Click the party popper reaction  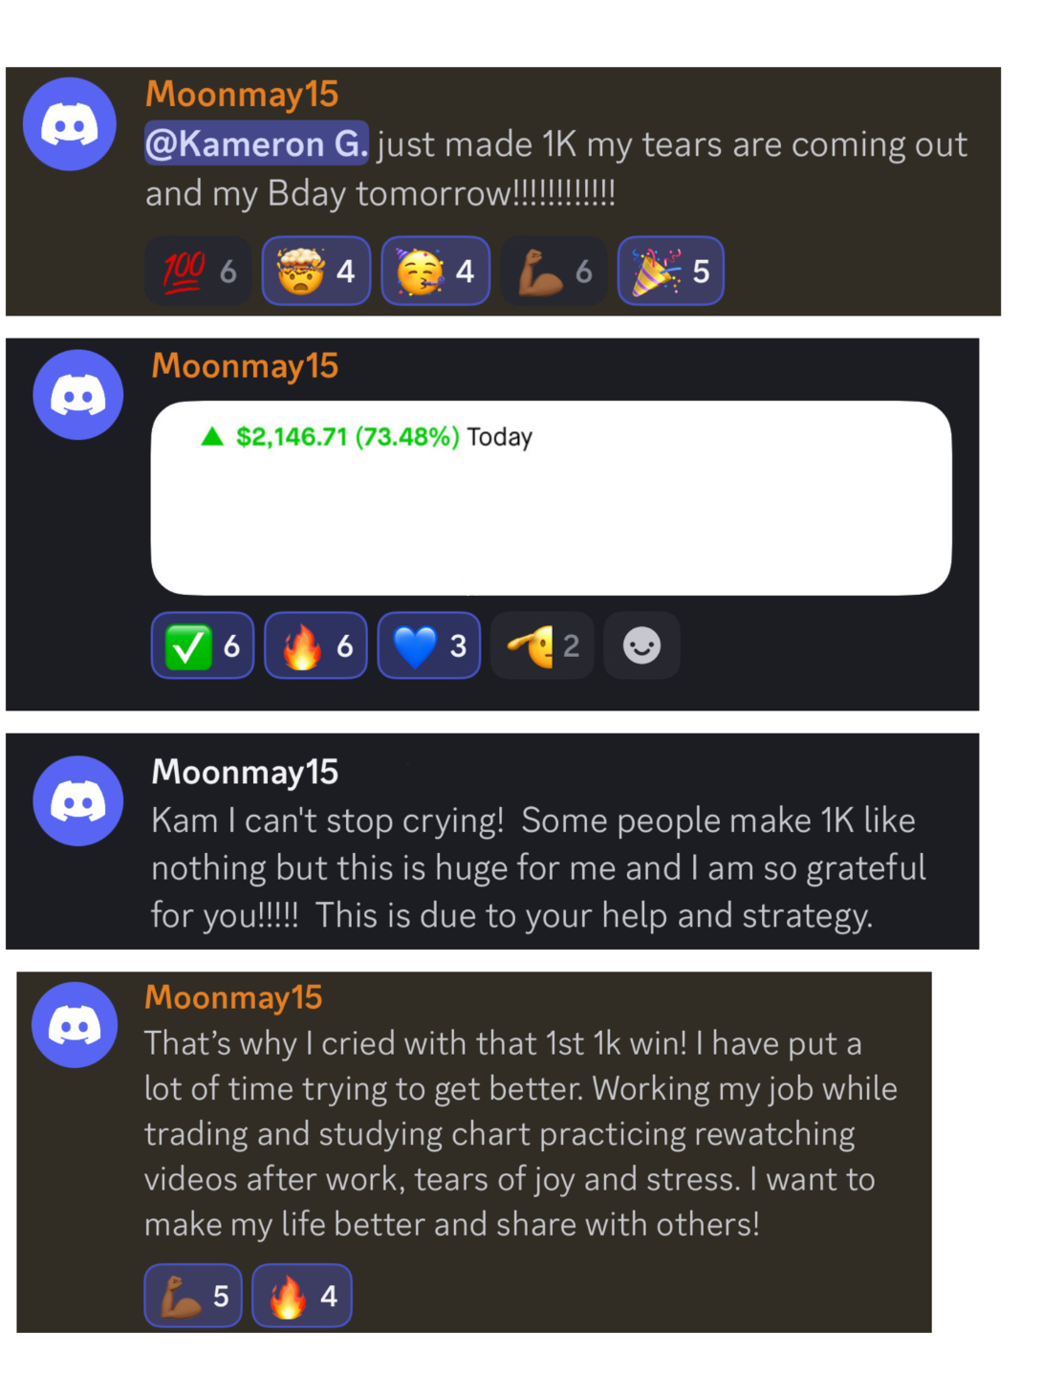671,272
